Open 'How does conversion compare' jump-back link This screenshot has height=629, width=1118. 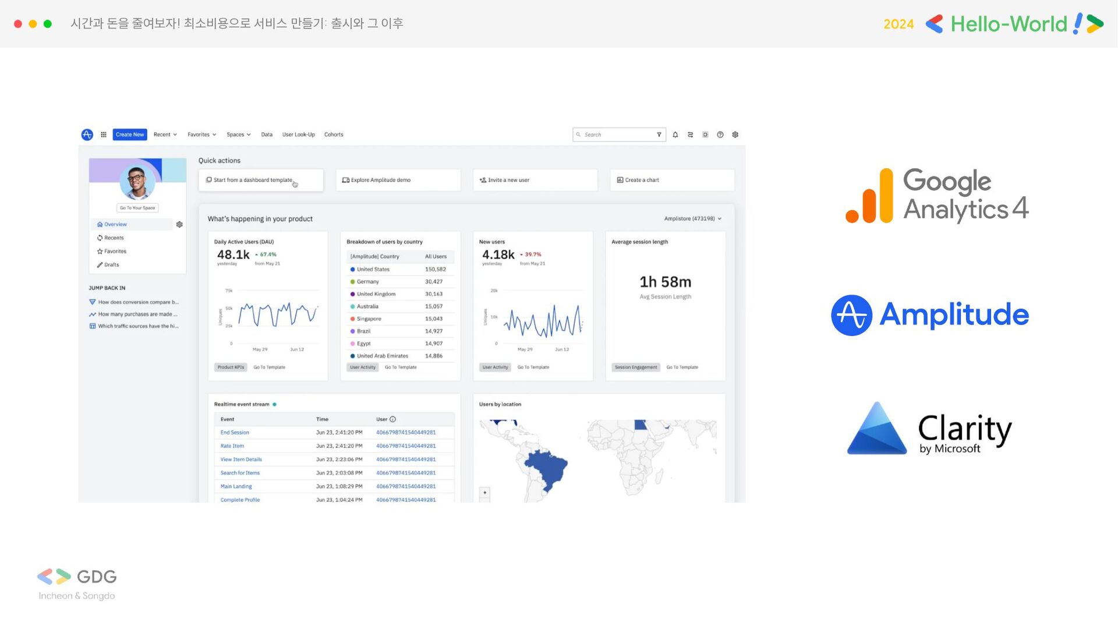click(134, 302)
